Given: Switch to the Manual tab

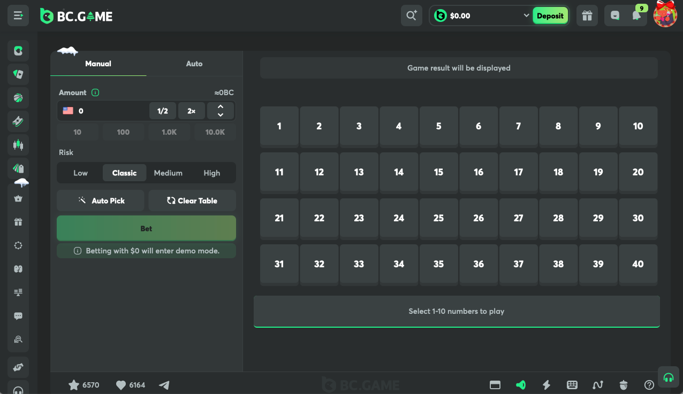Looking at the screenshot, I should click(x=98, y=64).
